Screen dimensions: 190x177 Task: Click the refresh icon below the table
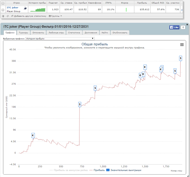8,16
